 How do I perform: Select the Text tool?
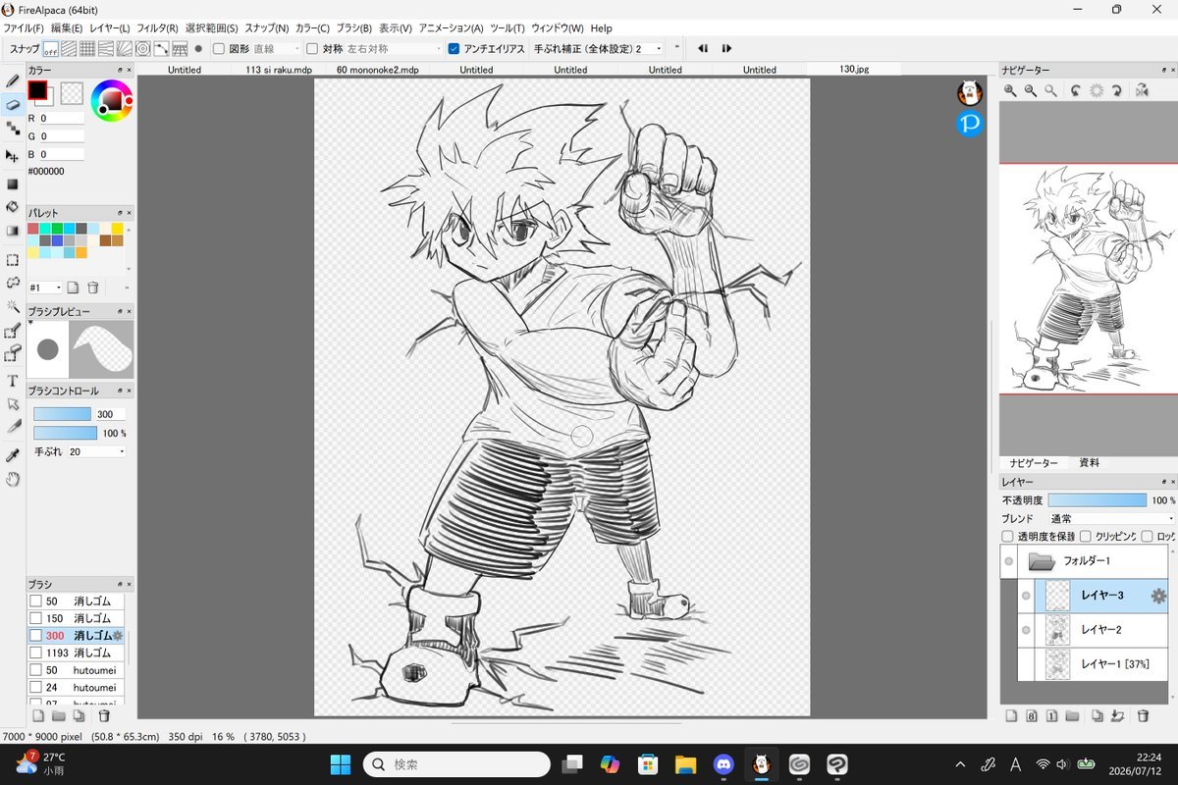click(x=13, y=380)
